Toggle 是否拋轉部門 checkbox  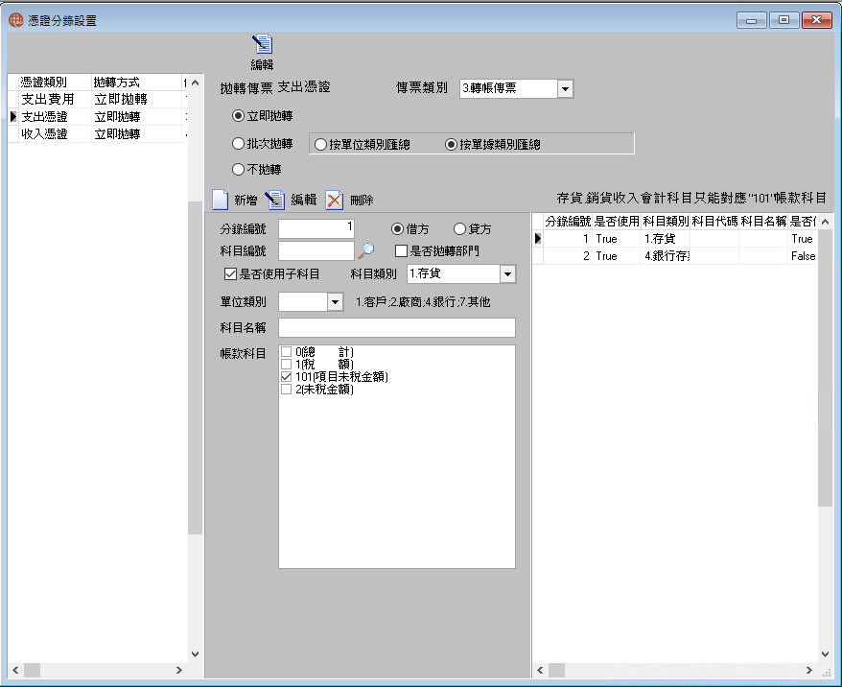[x=401, y=250]
